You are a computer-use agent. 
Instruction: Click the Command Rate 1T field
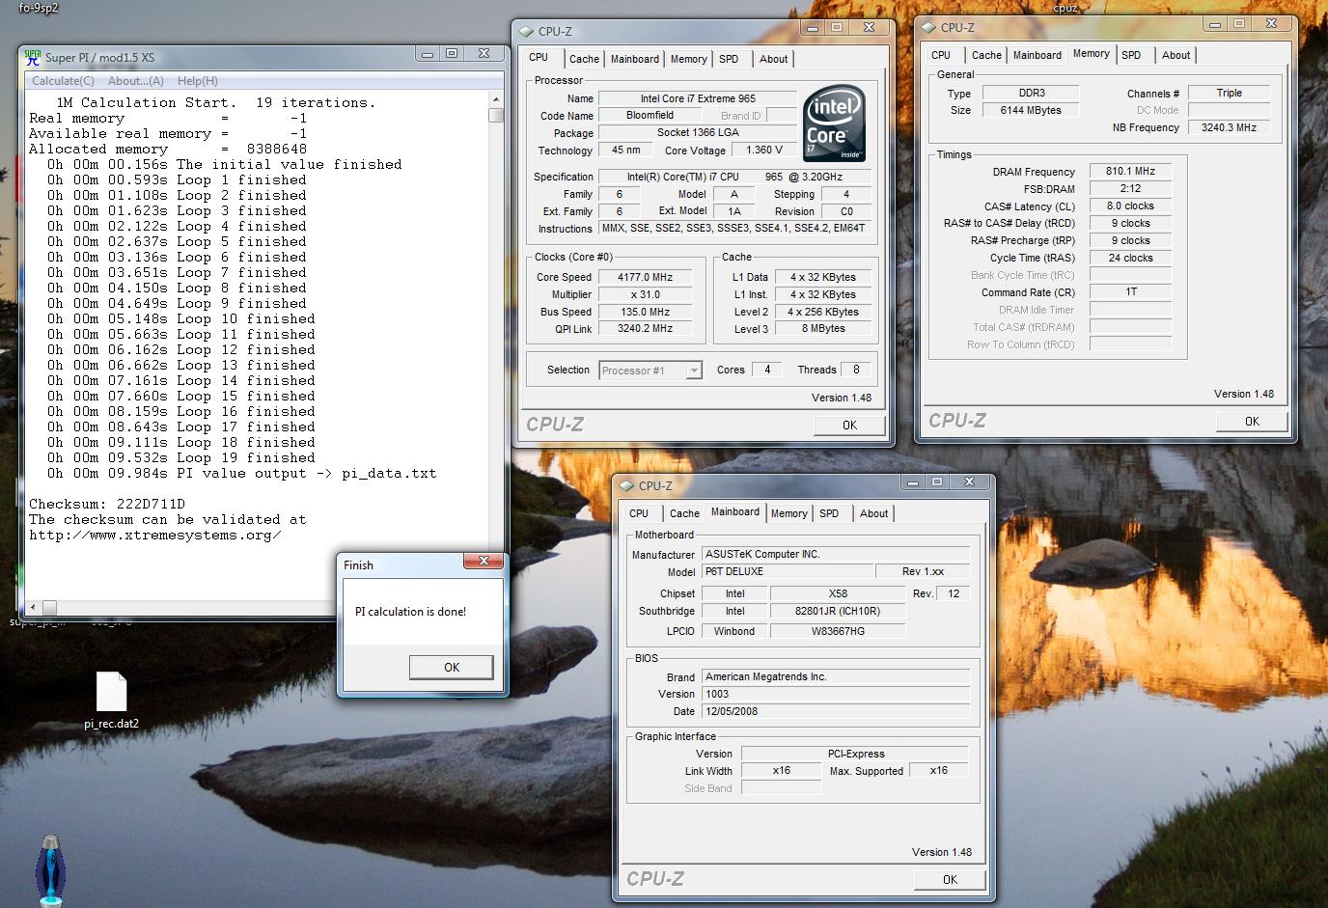pos(1130,291)
